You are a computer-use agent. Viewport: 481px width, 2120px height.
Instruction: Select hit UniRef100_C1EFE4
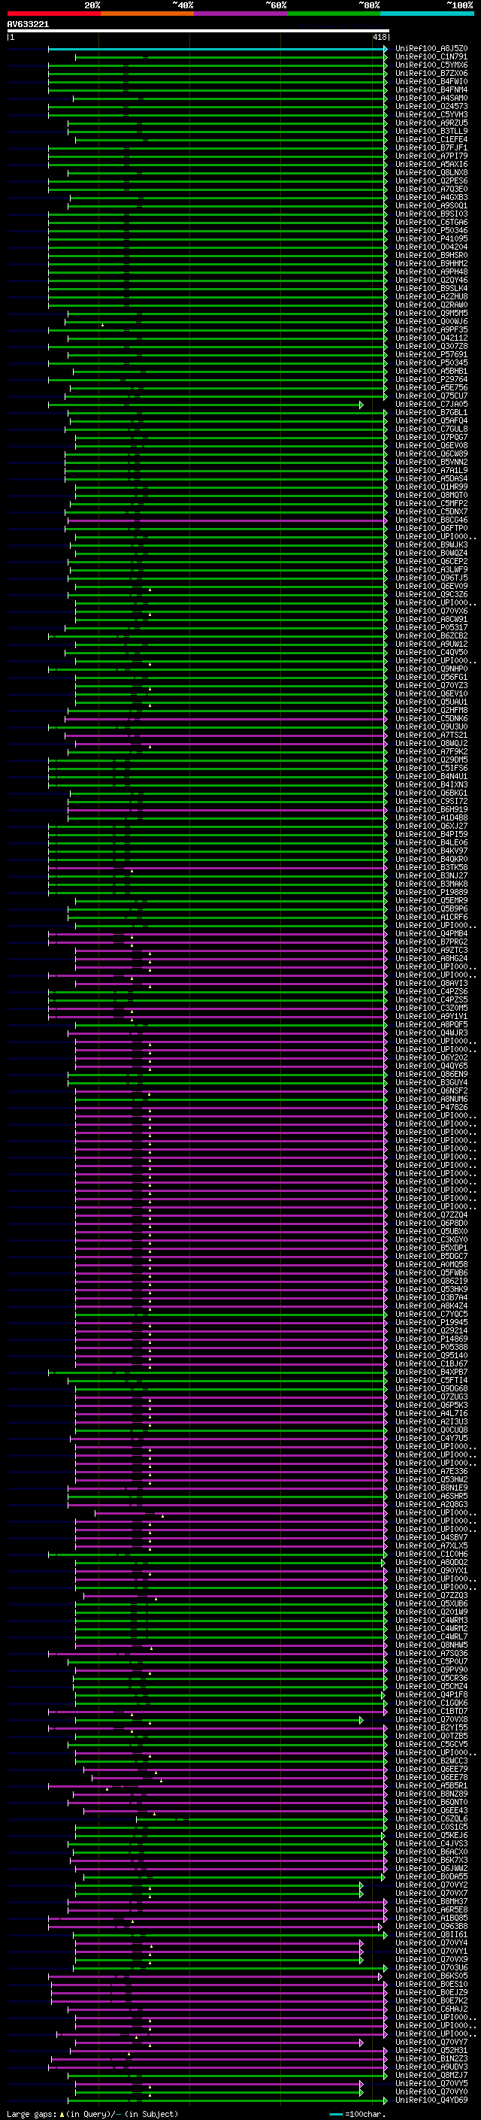pyautogui.click(x=431, y=139)
